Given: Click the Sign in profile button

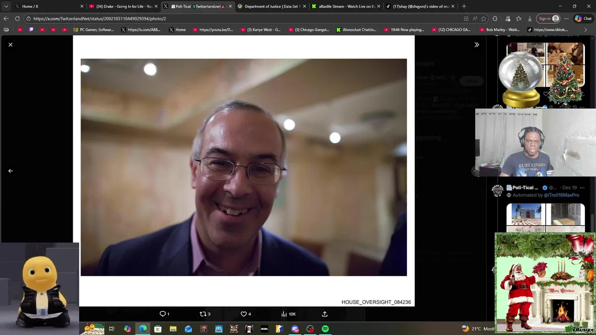Looking at the screenshot, I should point(549,19).
